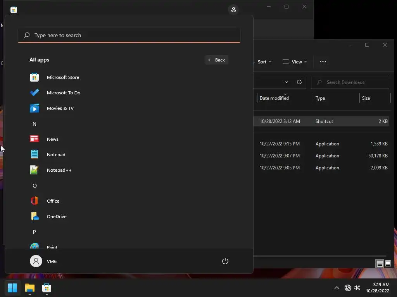Screen dimensions: 397x297
Task: Click the Windows Start button on taskbar
Action: [12, 288]
